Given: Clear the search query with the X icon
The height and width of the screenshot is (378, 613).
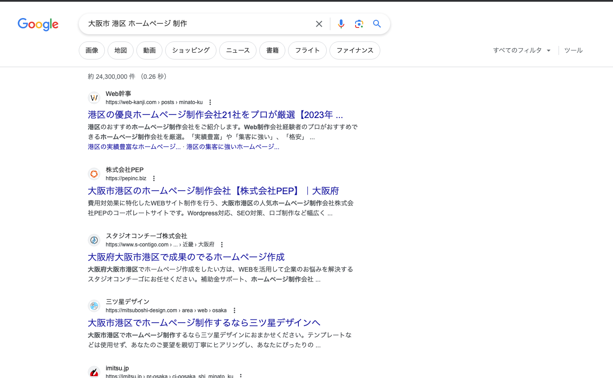Looking at the screenshot, I should point(319,24).
